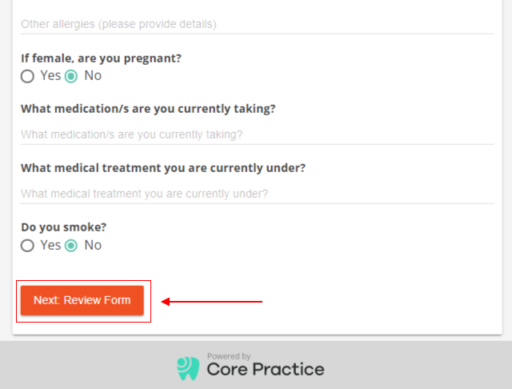The image size is (512, 389).
Task: Click the current medical treatment input field
Action: coord(258,194)
